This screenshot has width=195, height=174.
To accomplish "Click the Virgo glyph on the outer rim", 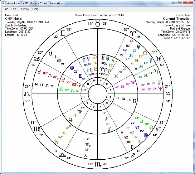I will click(x=37, y=129).
